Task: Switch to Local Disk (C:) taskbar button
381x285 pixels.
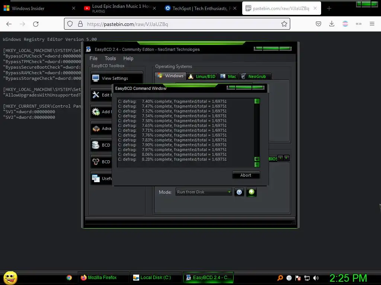Action: click(x=156, y=278)
